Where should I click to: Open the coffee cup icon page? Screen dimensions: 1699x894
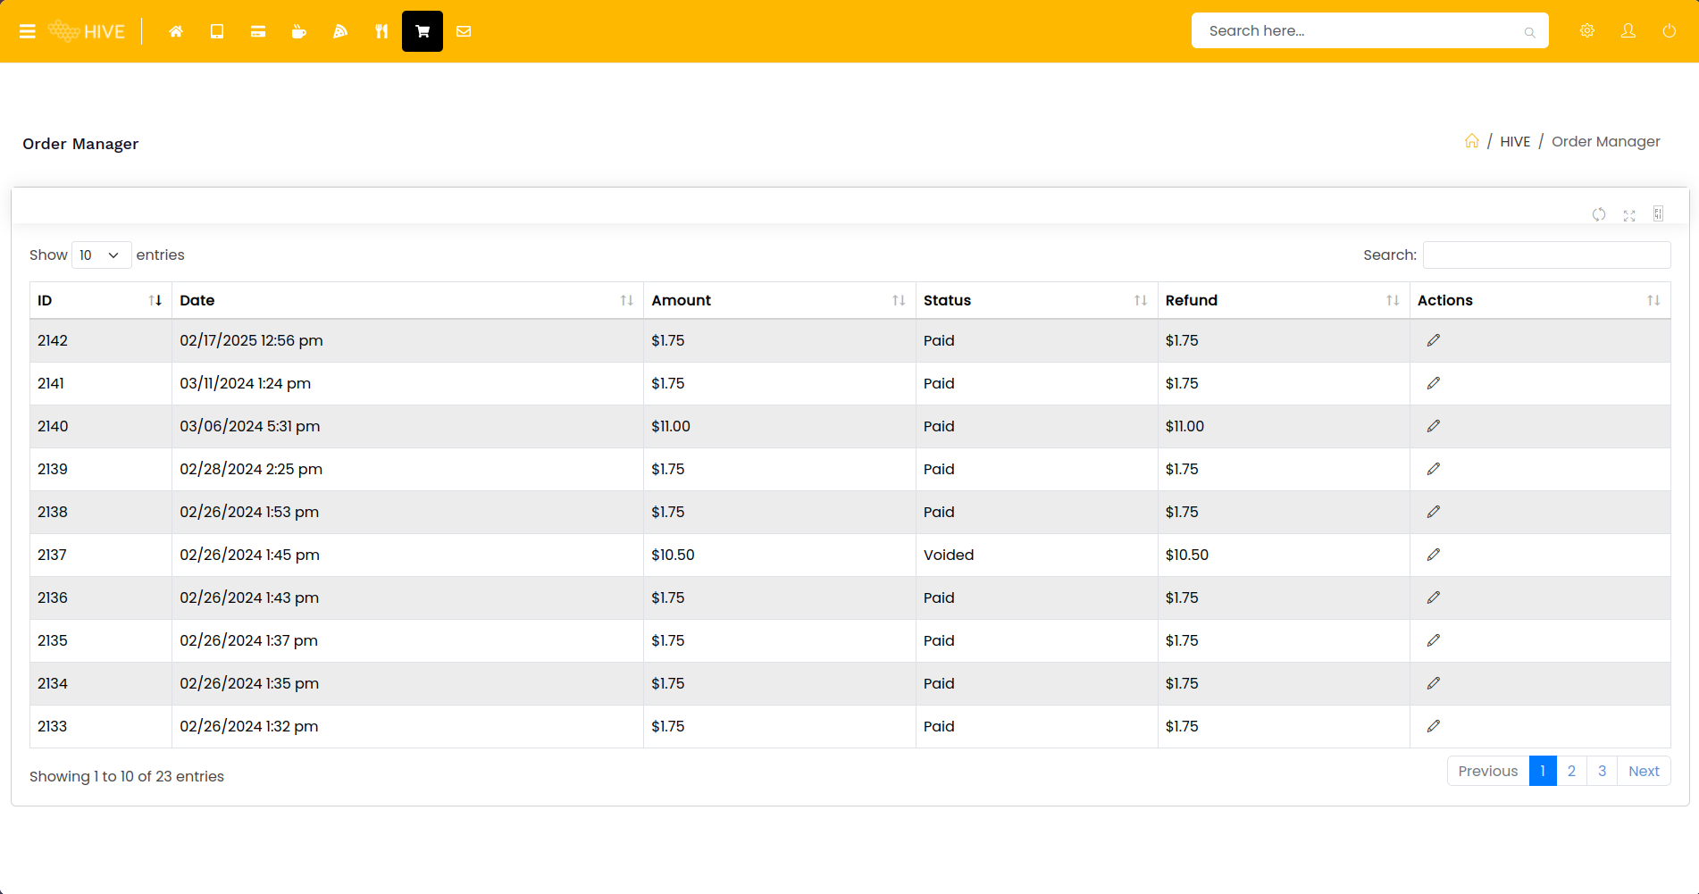click(x=299, y=31)
